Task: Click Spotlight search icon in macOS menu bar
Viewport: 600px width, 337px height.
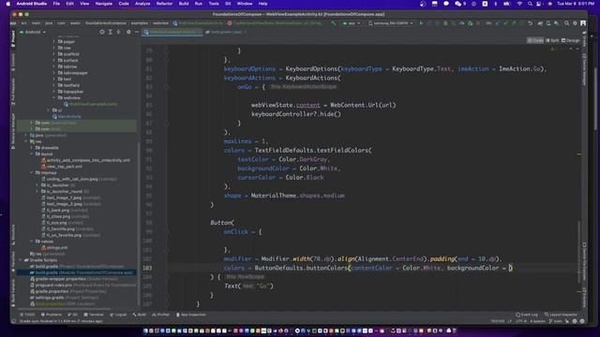Action: point(530,4)
